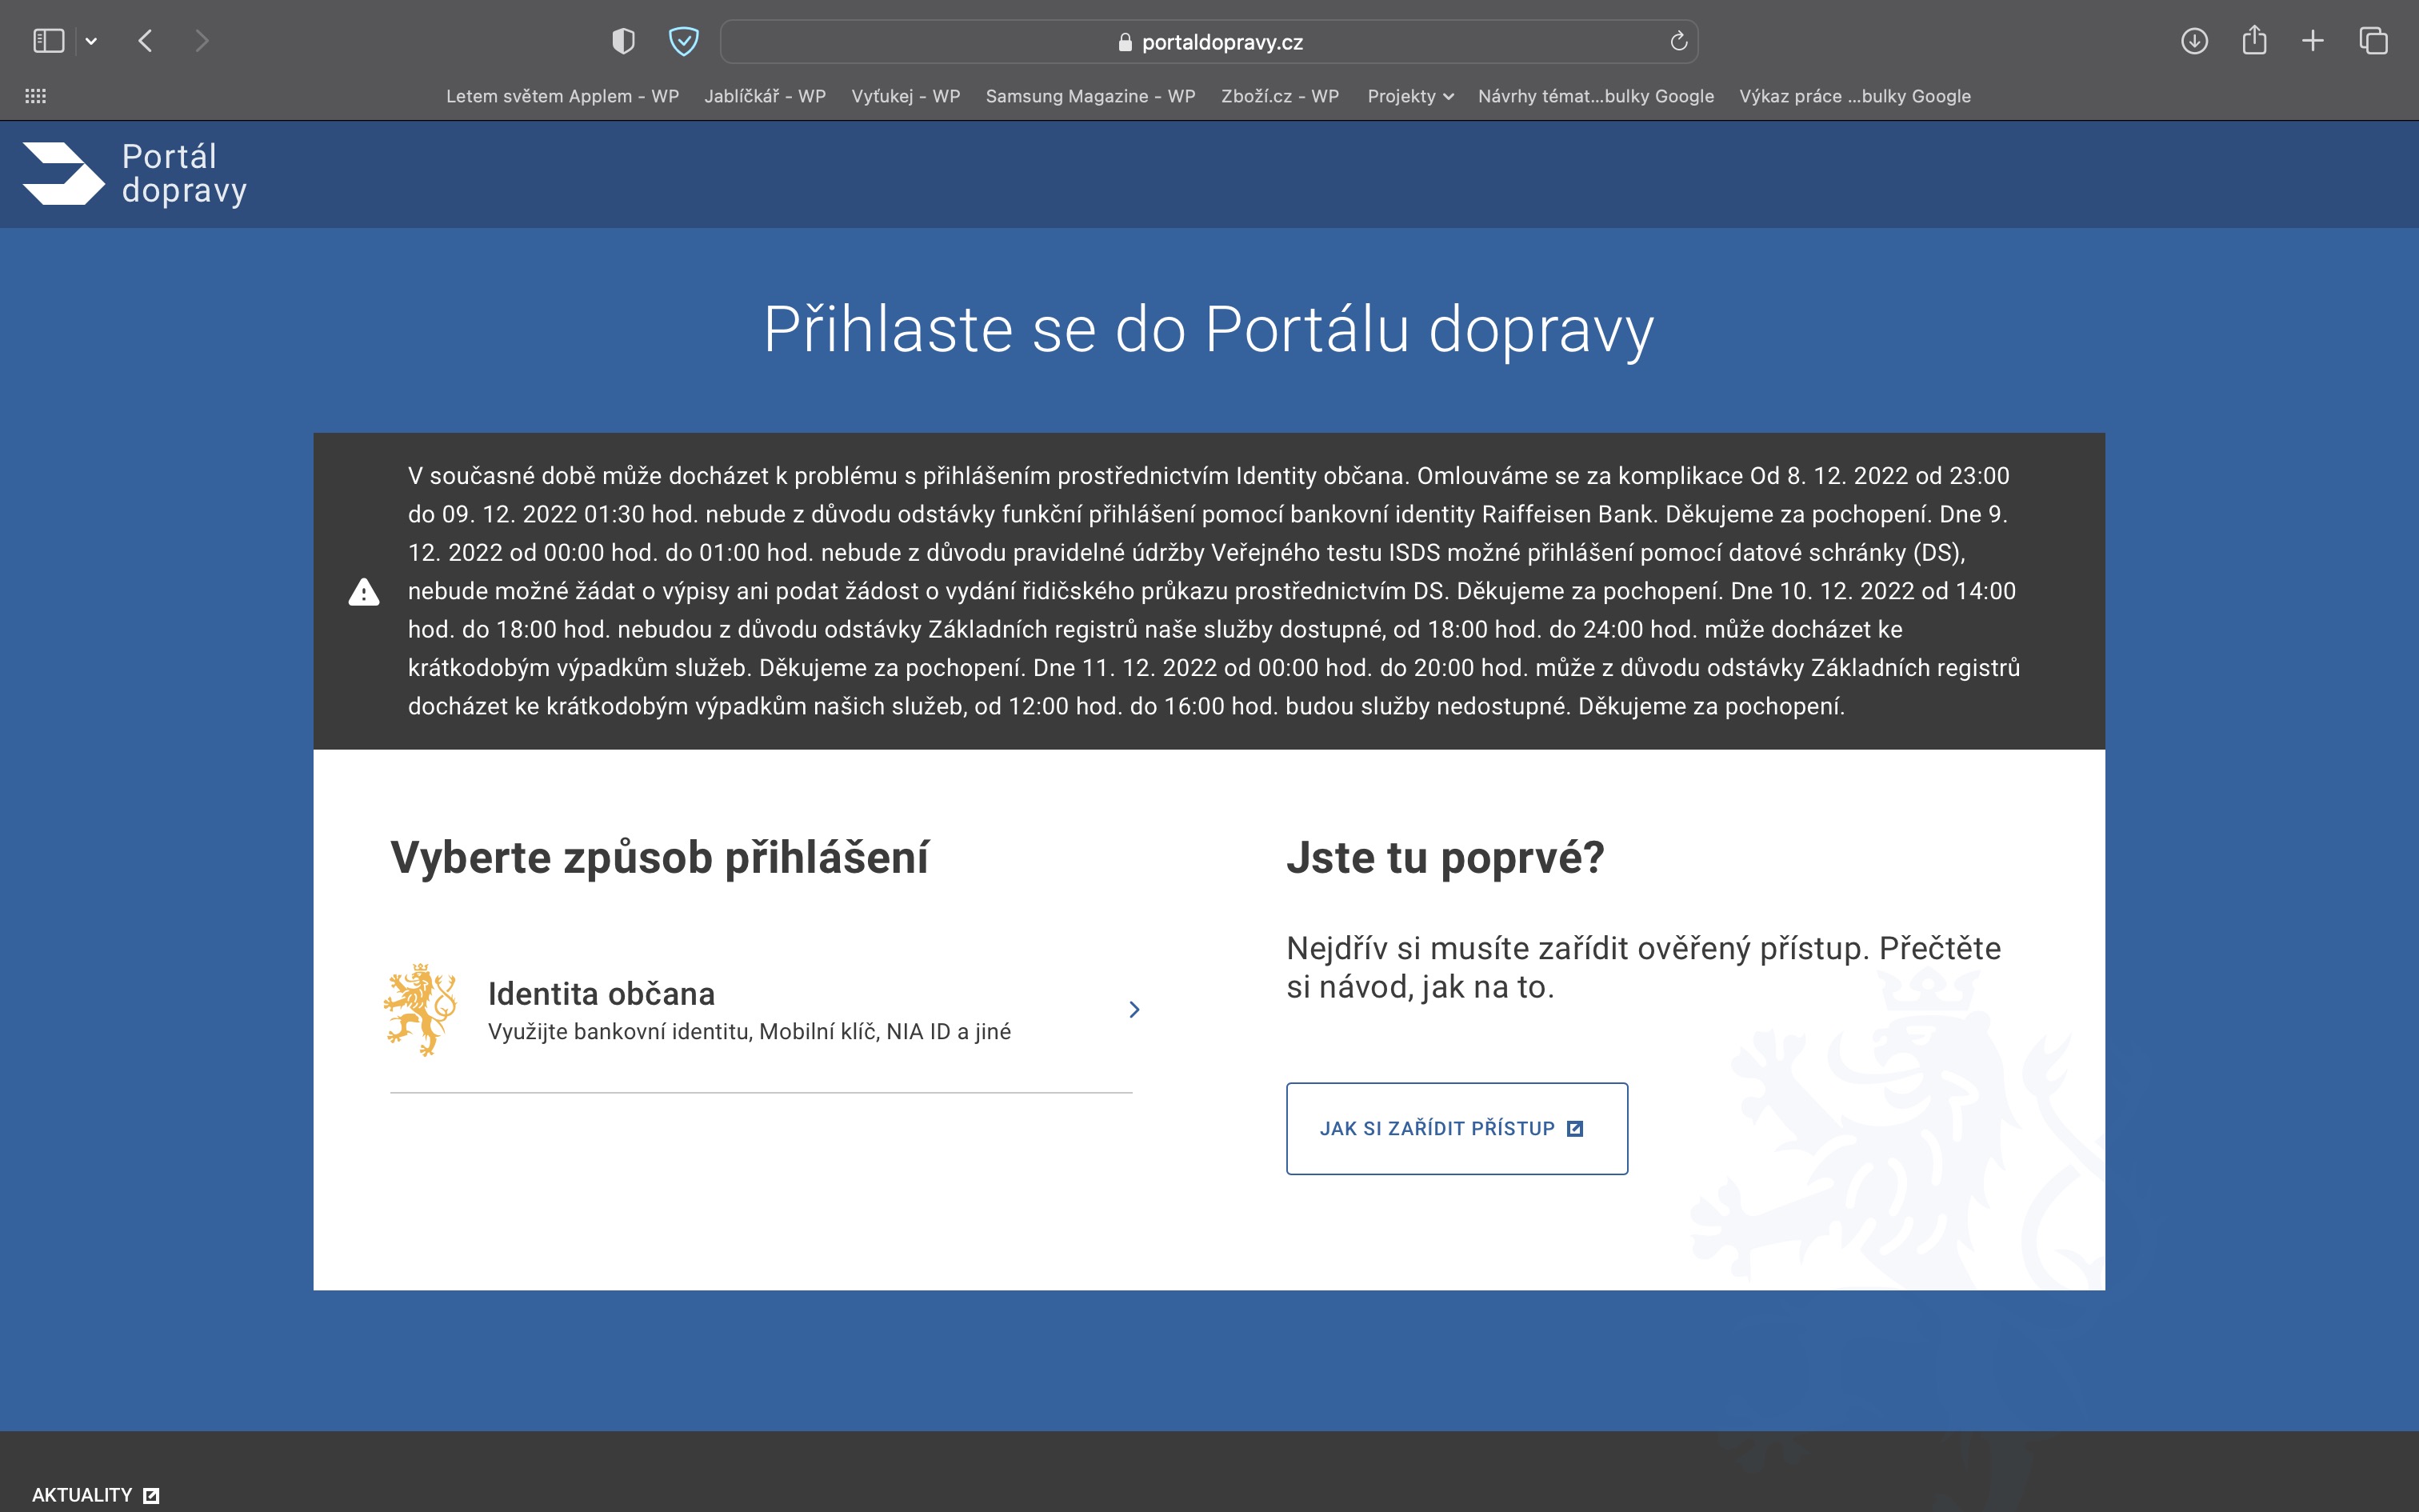This screenshot has width=2419, height=1512.
Task: Reload the page with the refresh icon
Action: point(1678,41)
